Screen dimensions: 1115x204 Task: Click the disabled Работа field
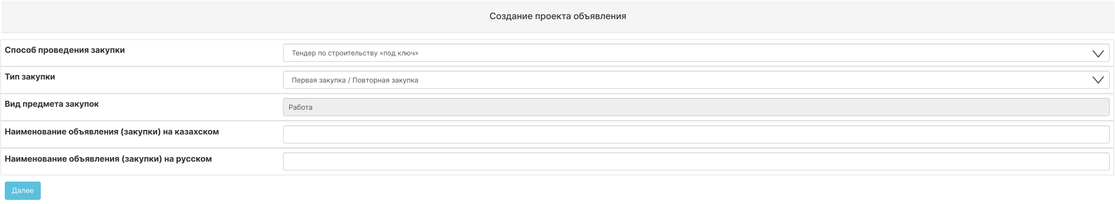[696, 107]
